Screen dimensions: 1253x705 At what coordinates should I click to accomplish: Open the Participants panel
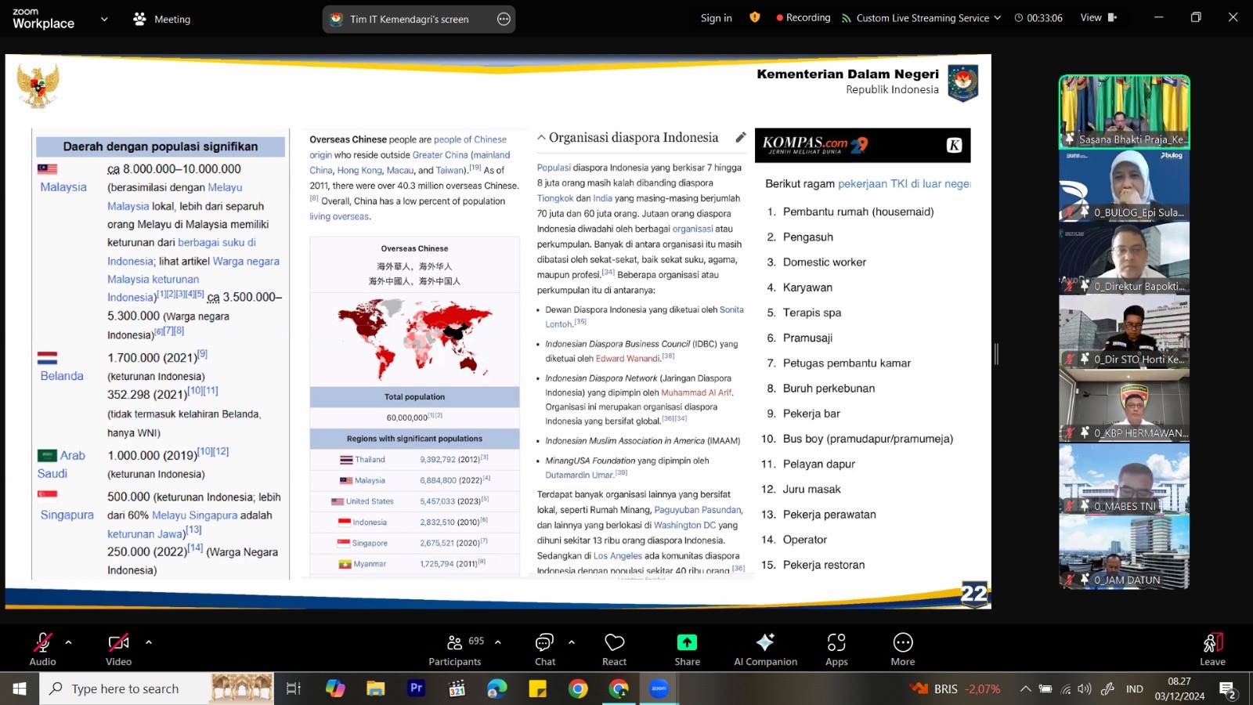tap(455, 649)
